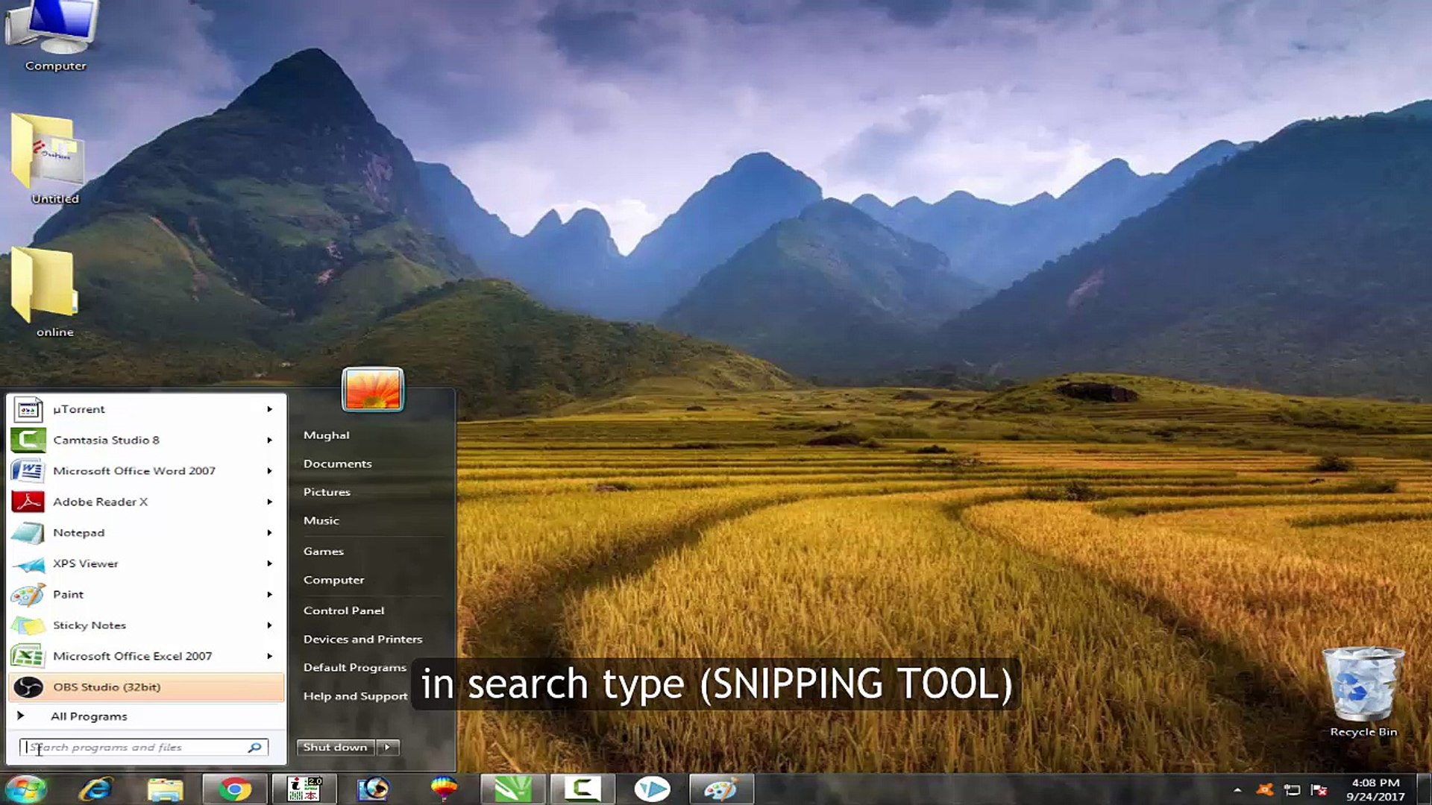Switch to Camtasia on the taskbar
This screenshot has height=805, width=1432.
(x=582, y=789)
